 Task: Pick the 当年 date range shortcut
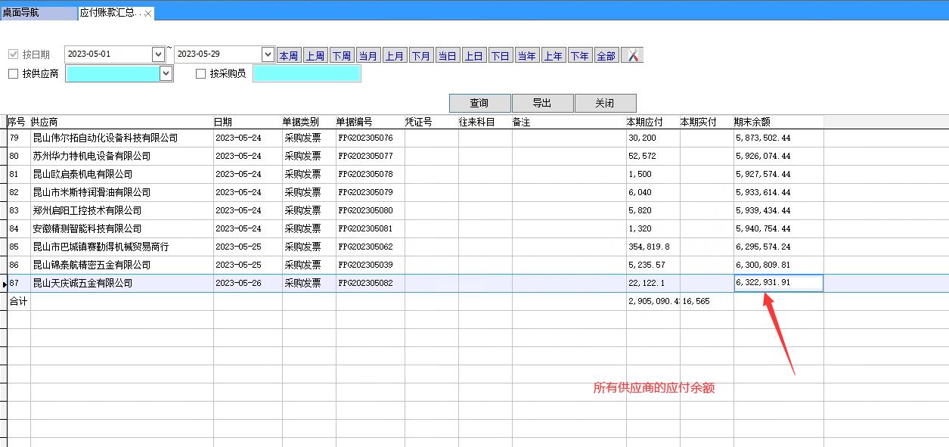coord(526,56)
